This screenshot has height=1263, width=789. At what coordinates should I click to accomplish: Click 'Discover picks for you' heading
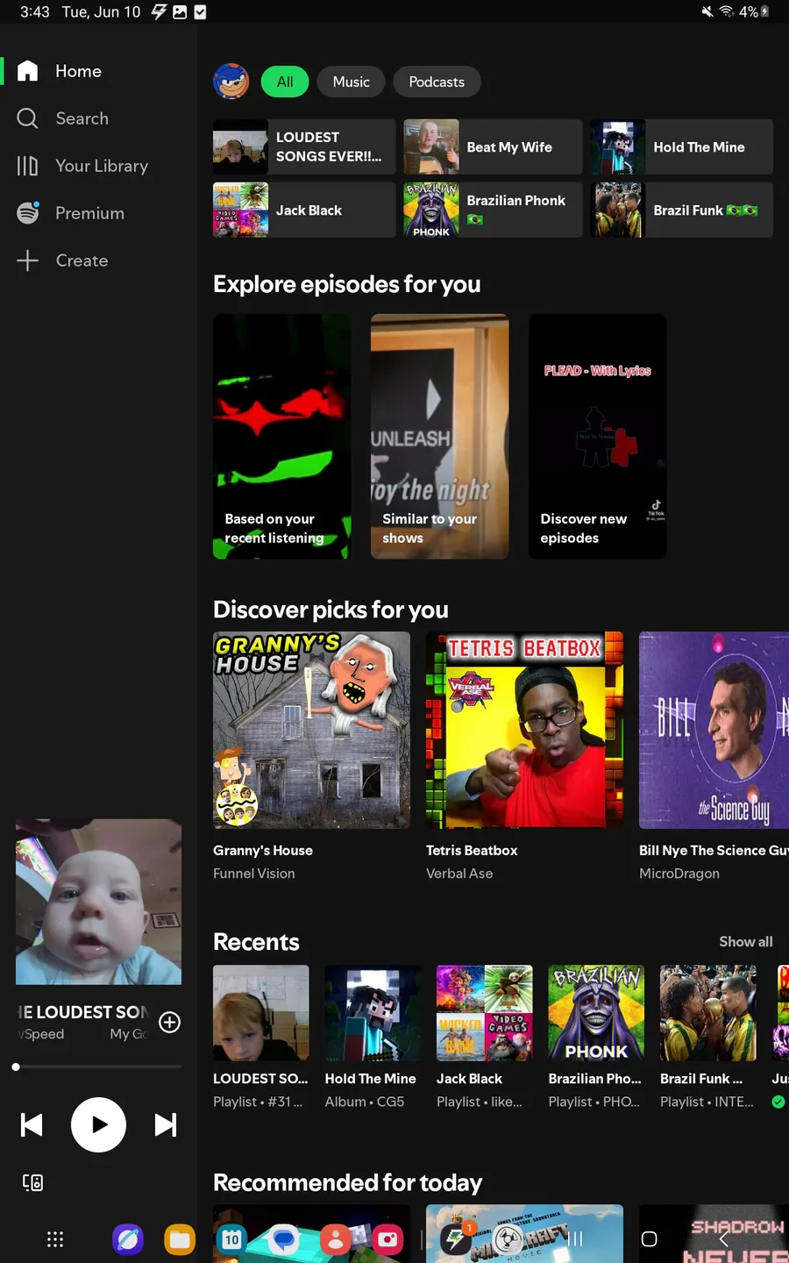click(331, 610)
